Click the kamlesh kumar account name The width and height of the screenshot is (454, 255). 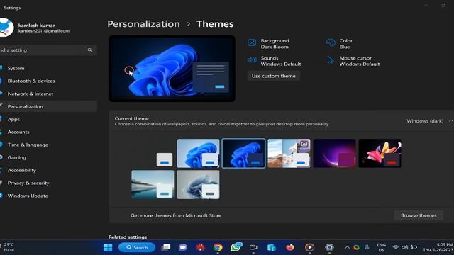tap(36, 25)
